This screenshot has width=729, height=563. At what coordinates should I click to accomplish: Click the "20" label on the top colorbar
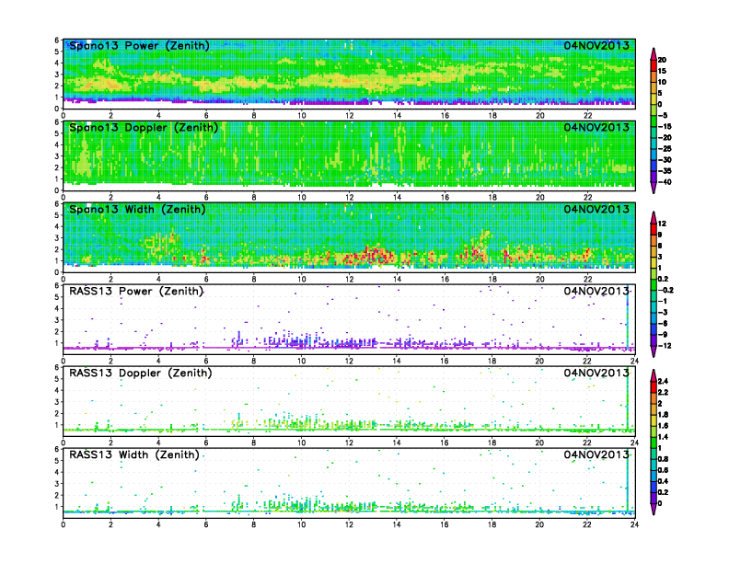point(662,60)
